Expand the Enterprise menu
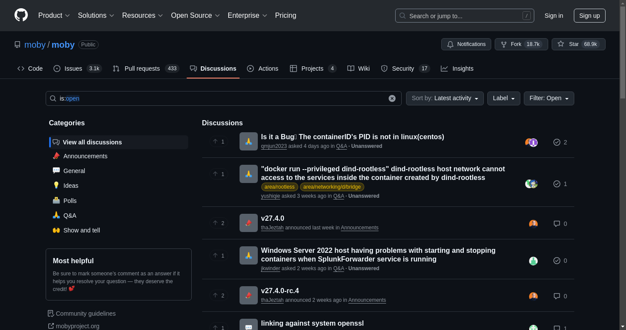This screenshot has height=330, width=626. pos(247,16)
